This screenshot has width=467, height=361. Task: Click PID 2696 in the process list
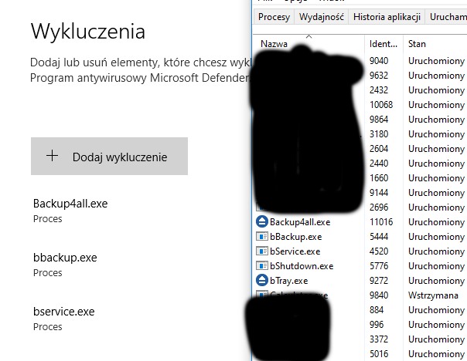coord(379,207)
